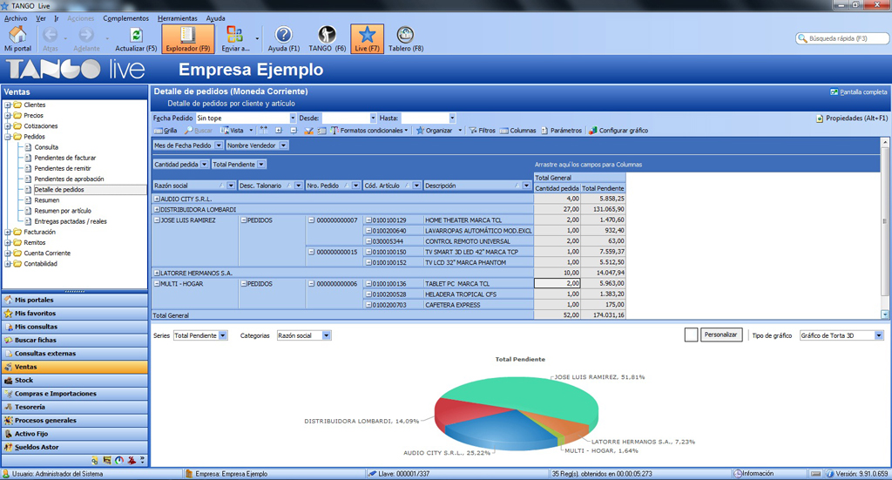Open Entregas pactadas / reales report

(71, 222)
